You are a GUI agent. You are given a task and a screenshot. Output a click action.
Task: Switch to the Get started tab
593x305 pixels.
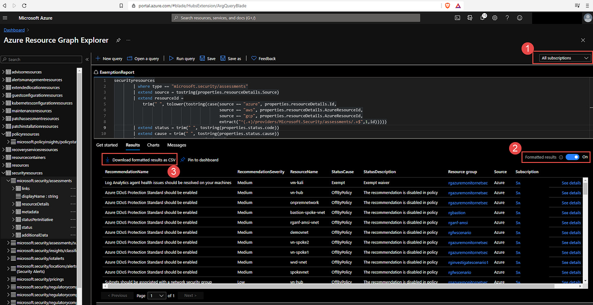[x=107, y=145]
